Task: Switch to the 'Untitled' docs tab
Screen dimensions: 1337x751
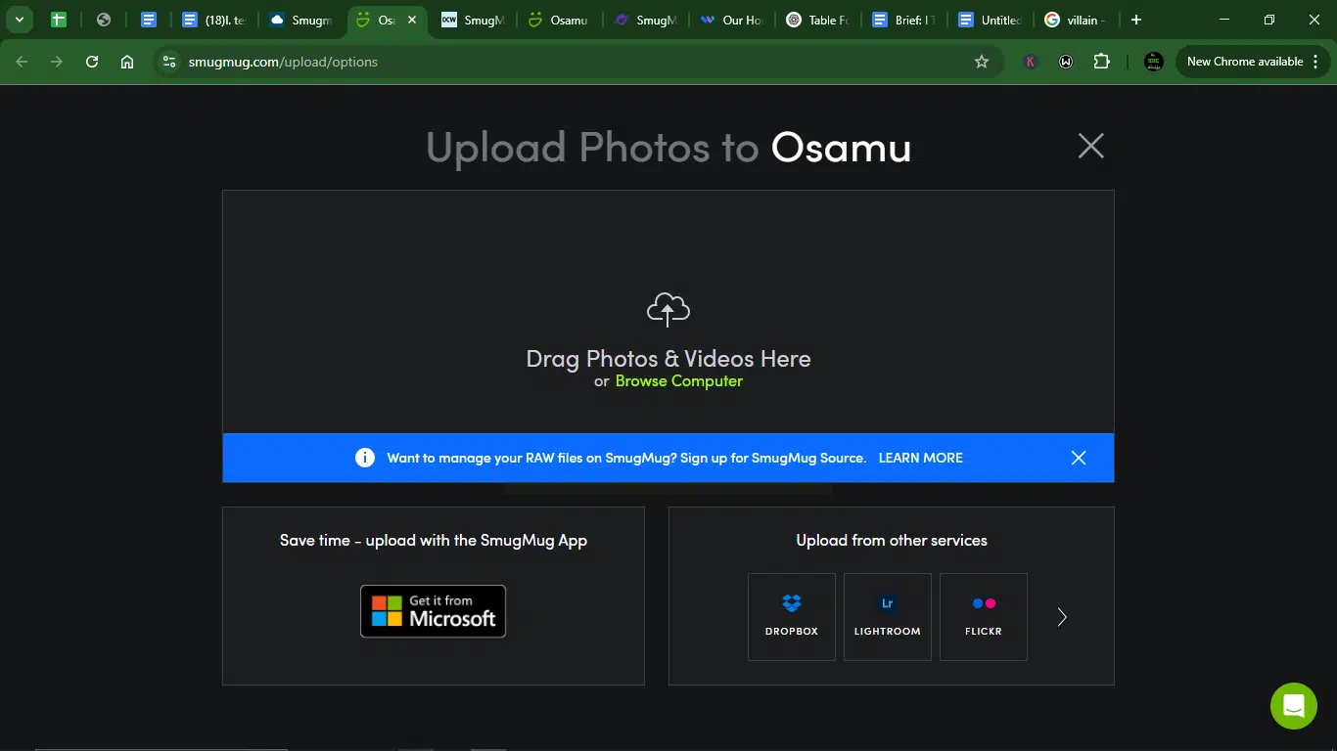Action: [990, 20]
